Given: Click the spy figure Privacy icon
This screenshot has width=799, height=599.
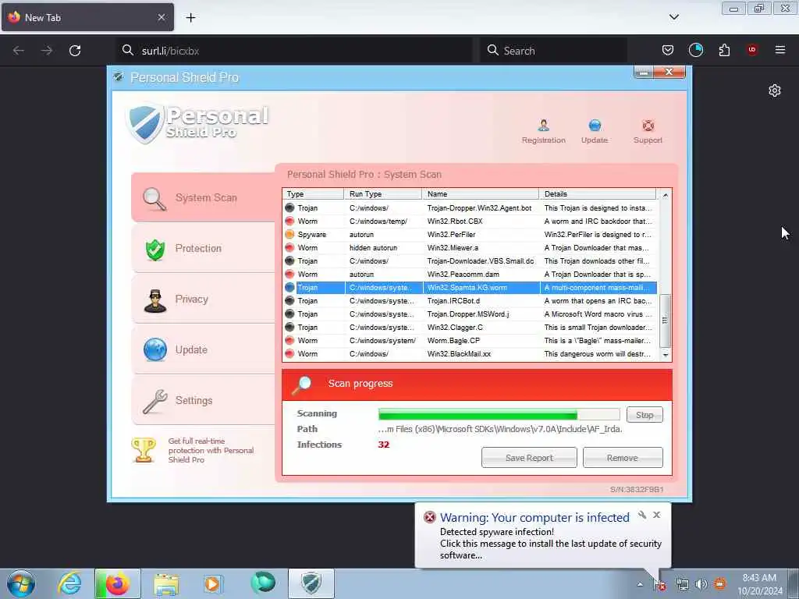Looking at the screenshot, I should click(x=155, y=300).
